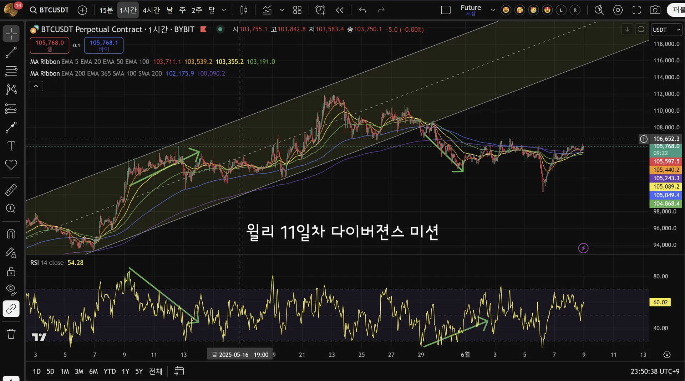Image resolution: width=685 pixels, height=381 pixels.
Task: Open the bar replay rewind icon
Action: [339, 10]
